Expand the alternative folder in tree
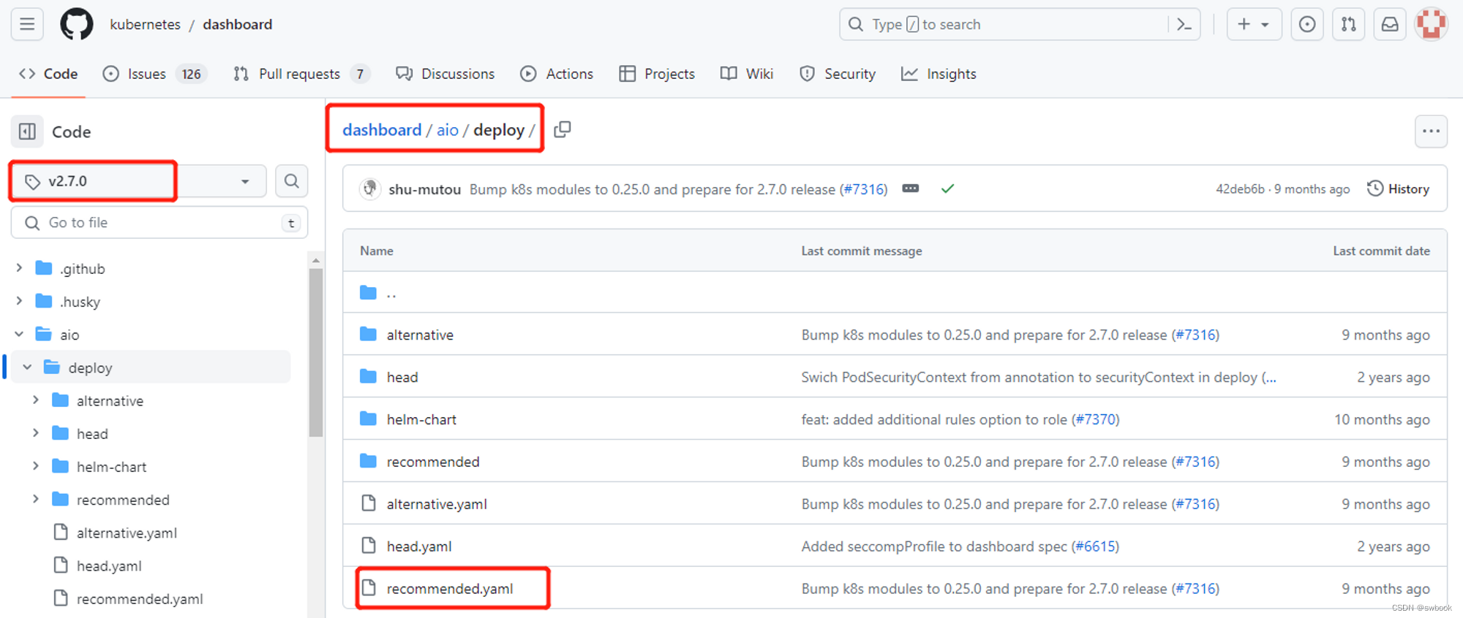1463x618 pixels. (x=35, y=400)
